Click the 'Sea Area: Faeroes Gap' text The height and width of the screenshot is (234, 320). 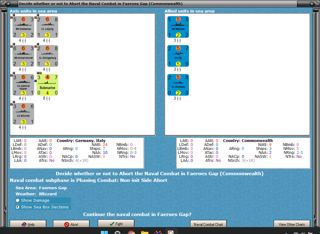click(41, 188)
